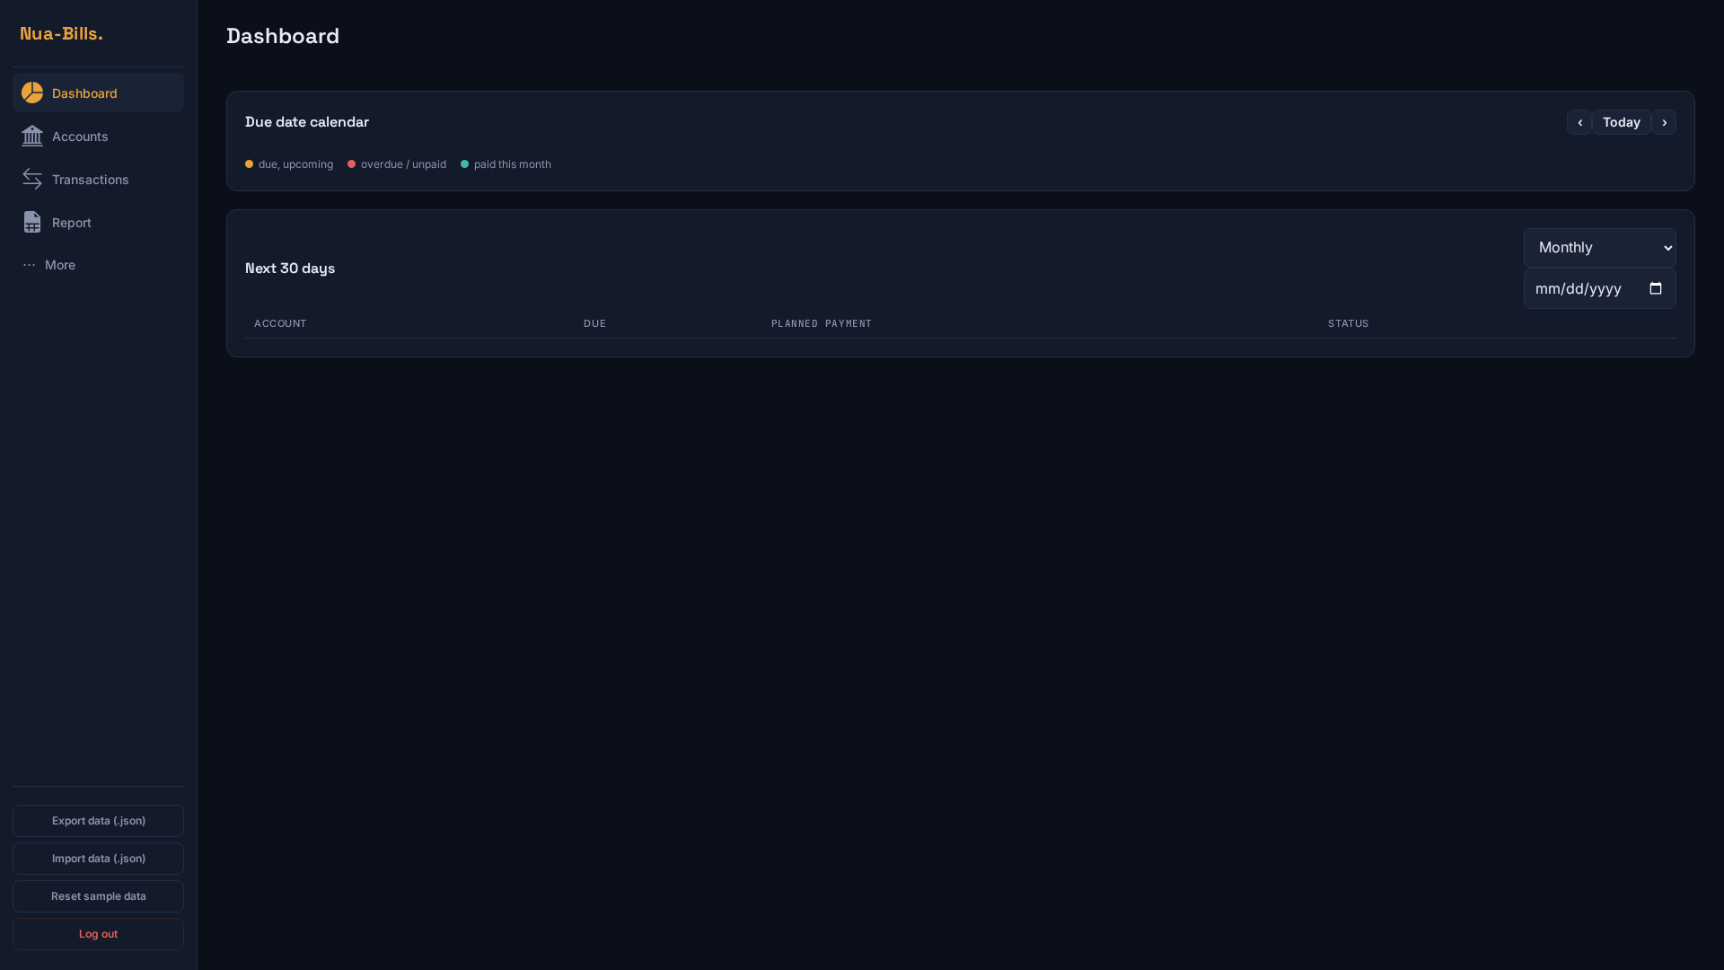Click the ACCOUNT column header
The width and height of the screenshot is (1724, 970).
[x=280, y=323]
